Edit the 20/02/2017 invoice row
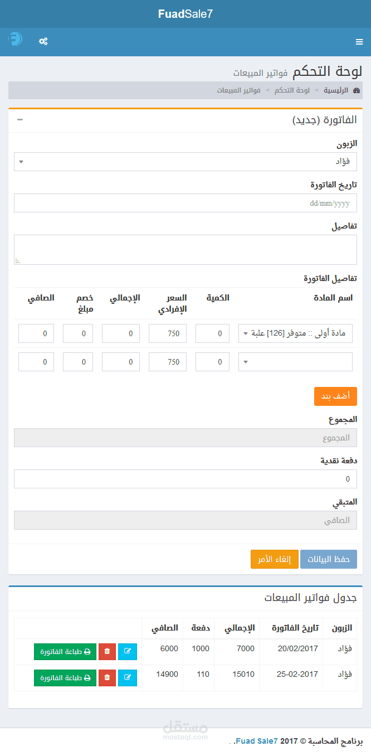 coord(128,651)
